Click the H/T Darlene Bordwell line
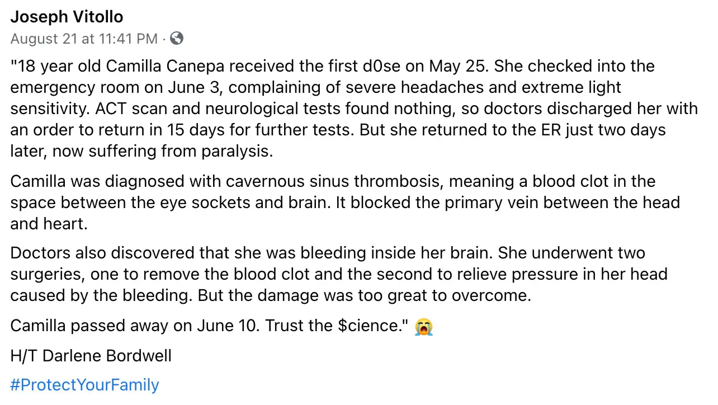This screenshot has width=718, height=405. [x=91, y=356]
